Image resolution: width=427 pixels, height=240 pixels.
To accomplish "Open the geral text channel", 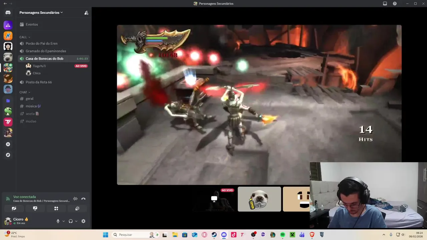I will (54, 99).
